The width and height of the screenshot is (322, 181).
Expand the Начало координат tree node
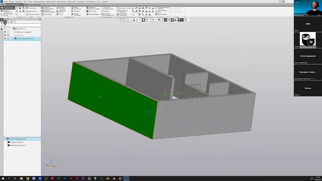14,32
